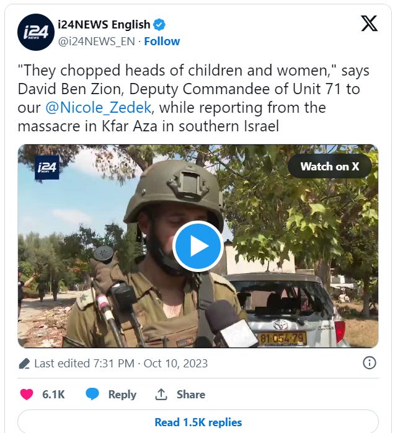Click the blue verified badge

click(x=159, y=25)
